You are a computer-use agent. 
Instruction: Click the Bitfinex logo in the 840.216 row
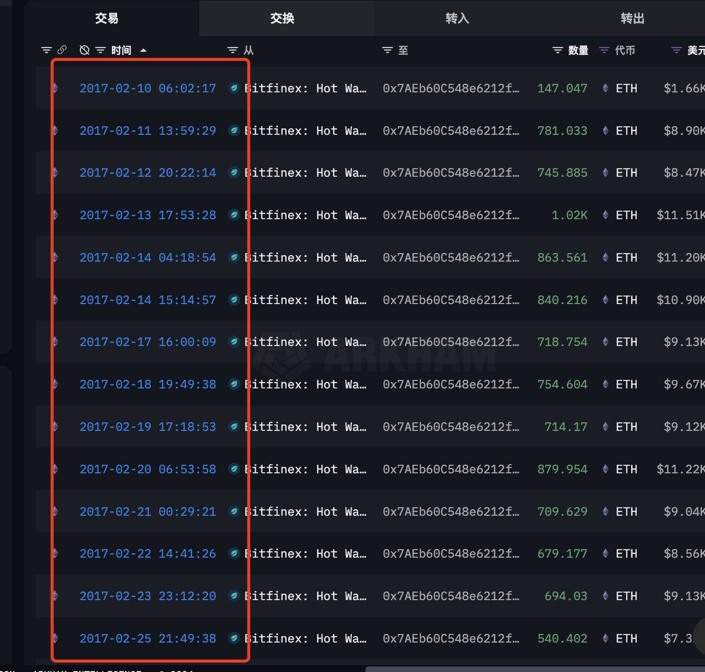[234, 300]
